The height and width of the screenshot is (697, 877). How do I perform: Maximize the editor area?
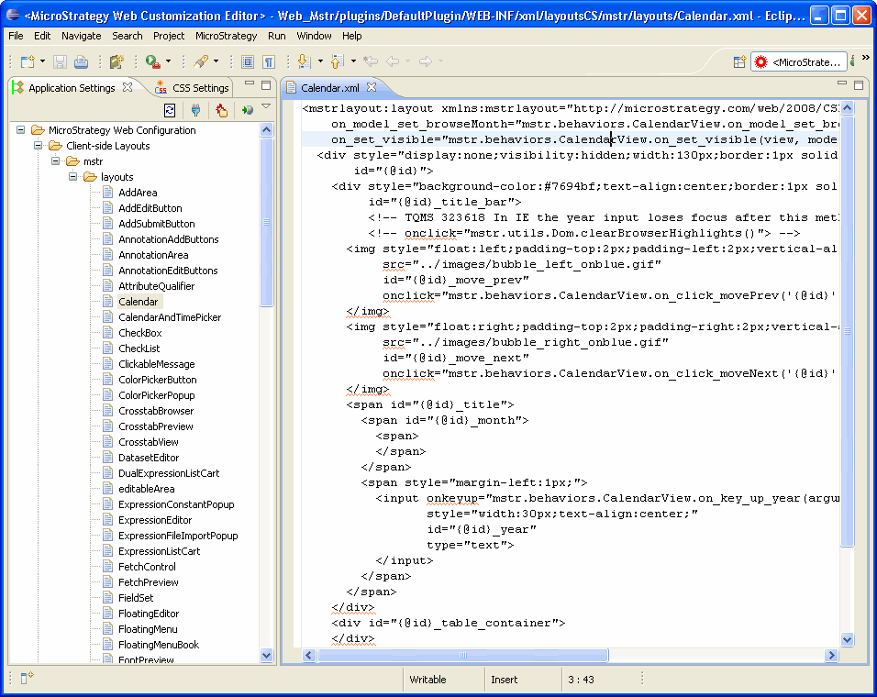point(859,85)
